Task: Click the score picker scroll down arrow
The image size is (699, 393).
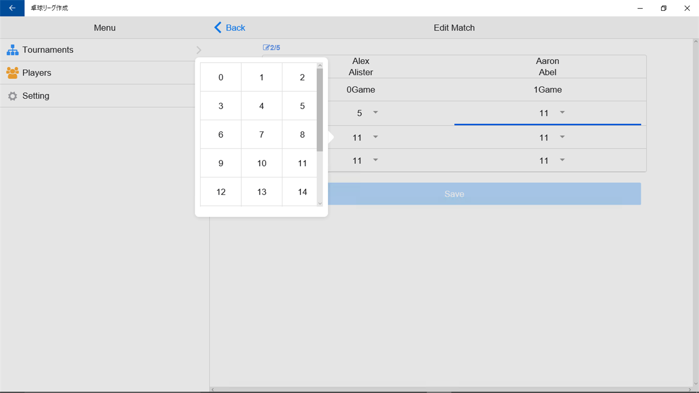Action: (x=320, y=203)
